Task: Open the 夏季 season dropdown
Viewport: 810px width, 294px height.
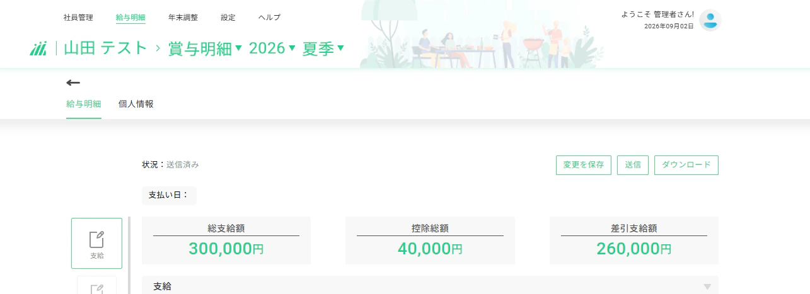Action: pos(323,48)
